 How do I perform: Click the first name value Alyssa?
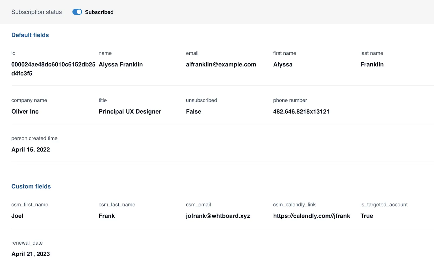pyautogui.click(x=283, y=65)
